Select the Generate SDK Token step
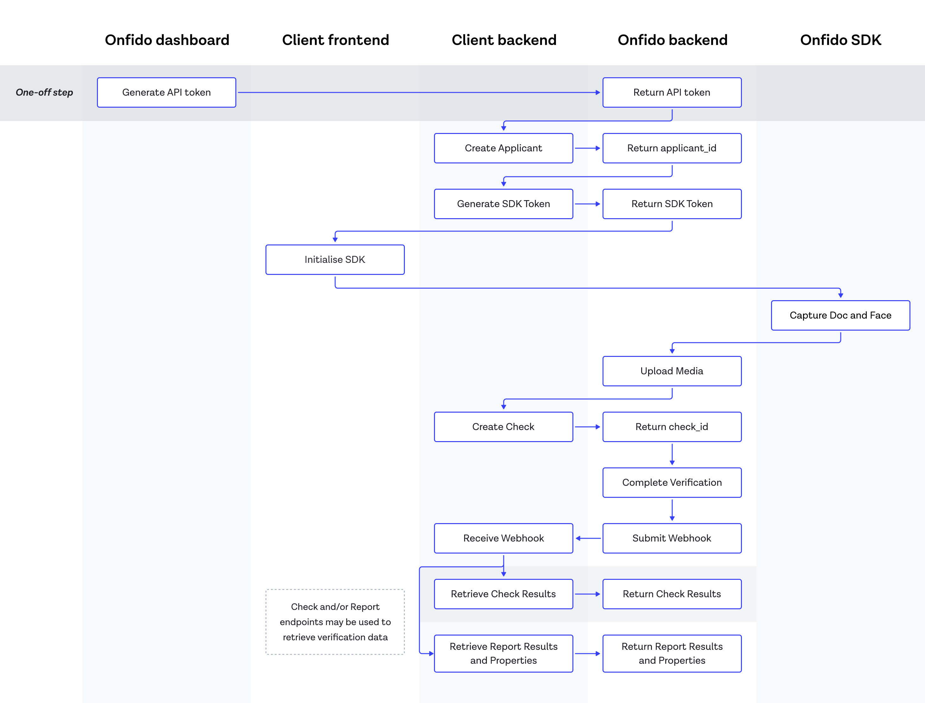This screenshot has height=703, width=925. pyautogui.click(x=503, y=204)
